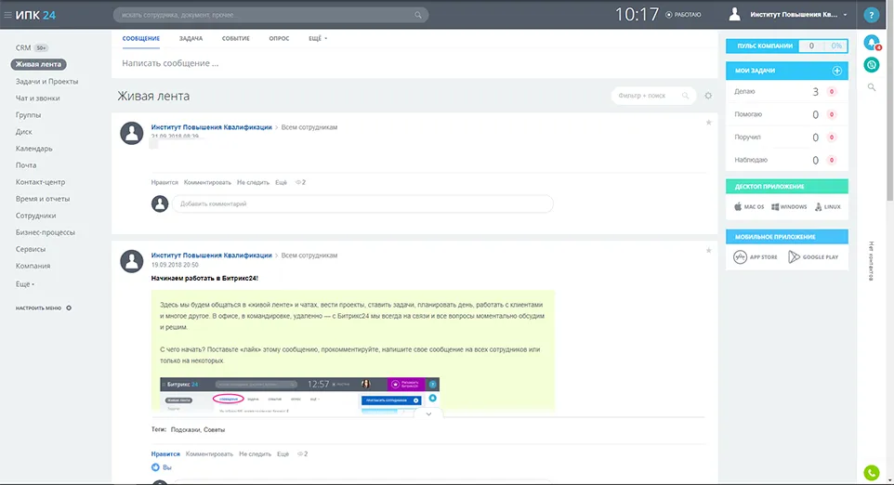The image size is (894, 485).
Task: Select the СОБЫТИЕ tab
Action: 236,38
